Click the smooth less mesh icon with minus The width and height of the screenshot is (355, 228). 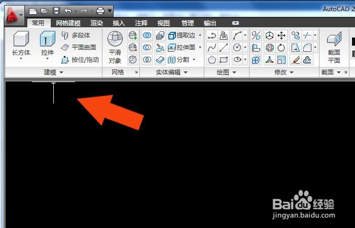(133, 48)
